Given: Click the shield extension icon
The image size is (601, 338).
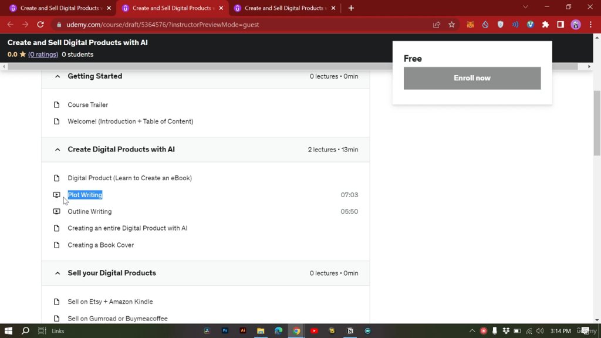Looking at the screenshot, I should tap(500, 25).
